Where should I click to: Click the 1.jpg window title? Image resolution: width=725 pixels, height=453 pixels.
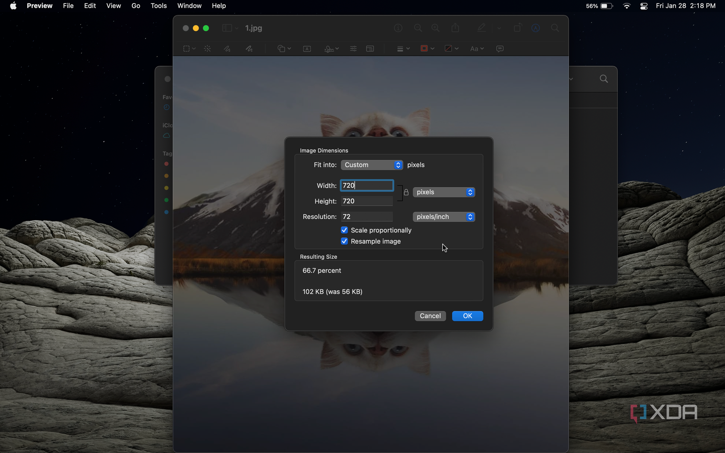(254, 28)
